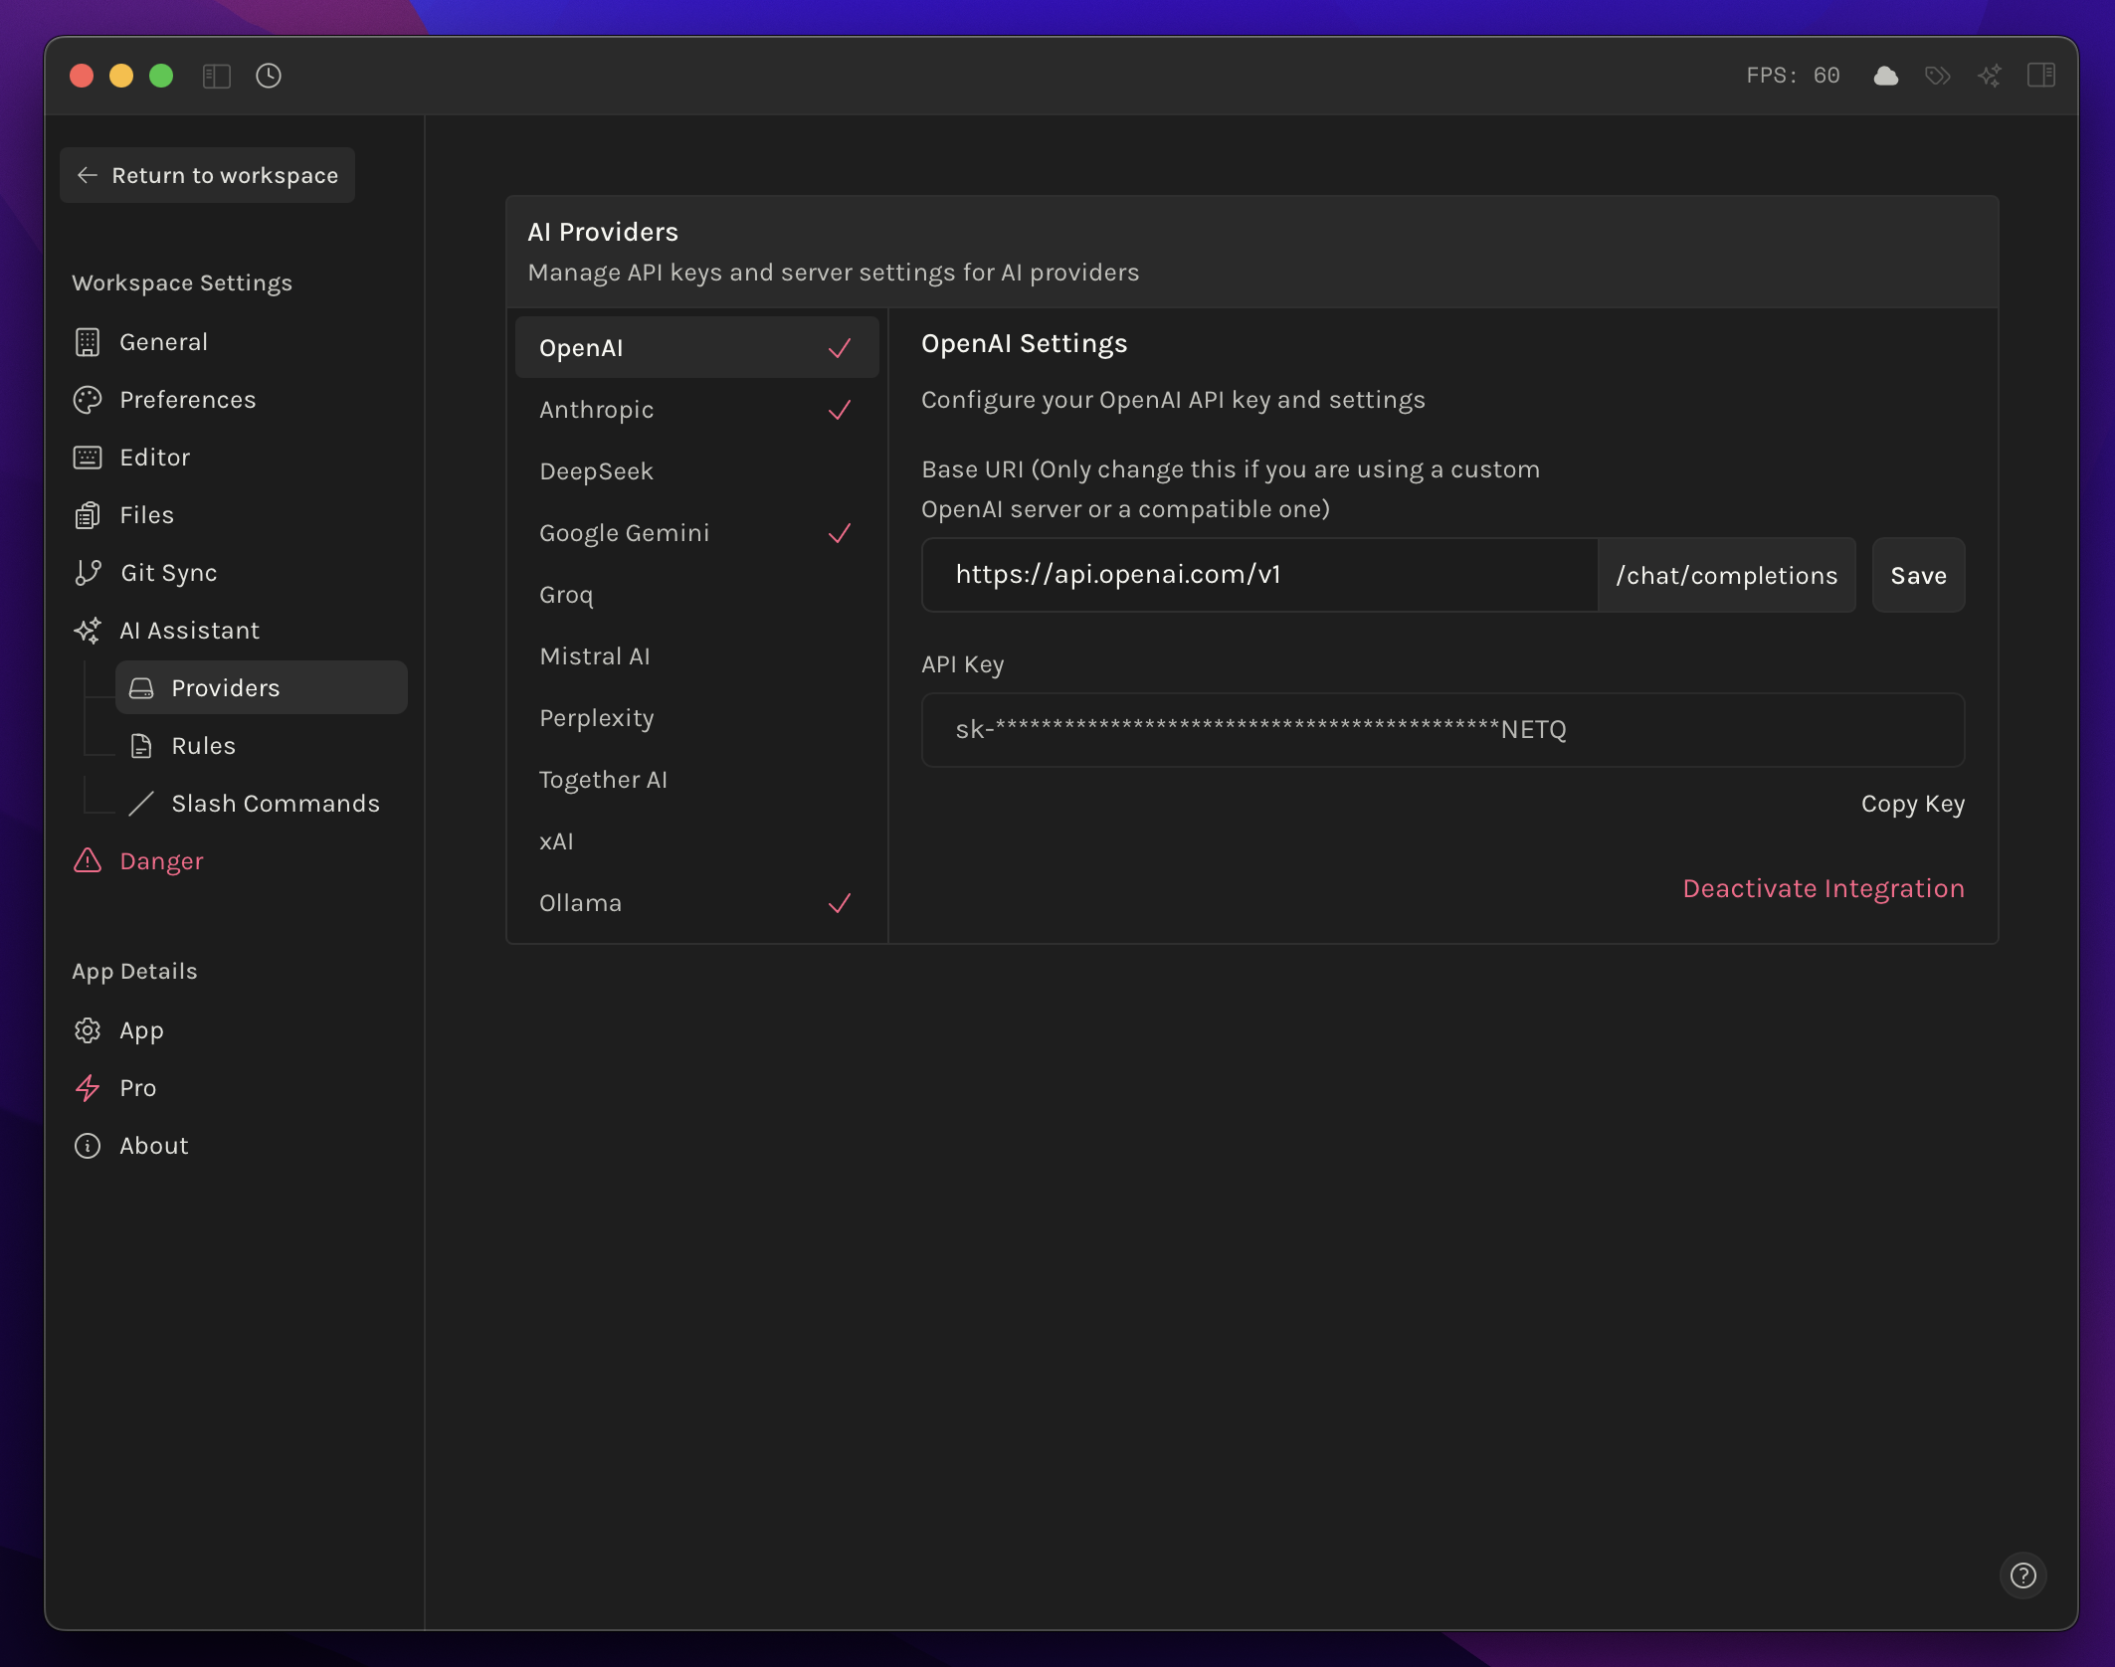This screenshot has width=2115, height=1667.
Task: Click the Providers drive icon
Action: pyautogui.click(x=141, y=688)
